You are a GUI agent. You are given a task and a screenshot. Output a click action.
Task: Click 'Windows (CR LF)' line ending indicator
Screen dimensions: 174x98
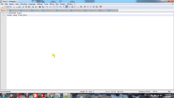click(x=144, y=91)
